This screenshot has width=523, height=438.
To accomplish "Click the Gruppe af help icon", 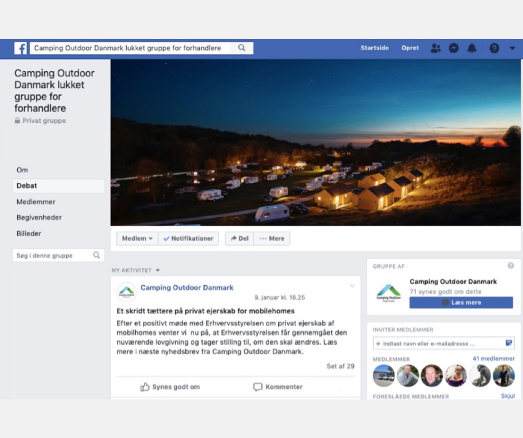I will [x=511, y=266].
